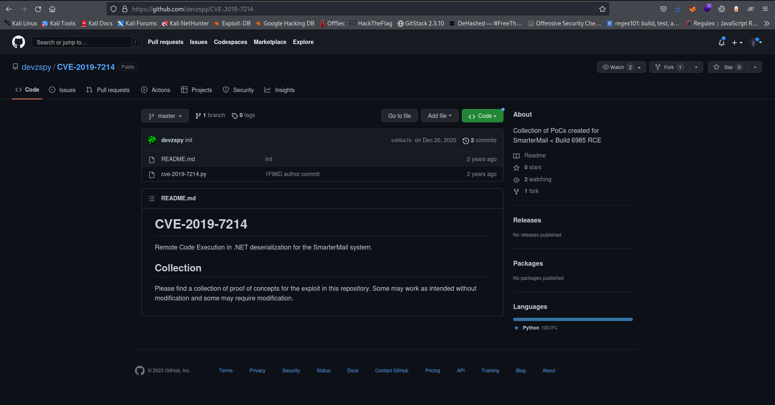Open browser home page icon

[x=52, y=9]
